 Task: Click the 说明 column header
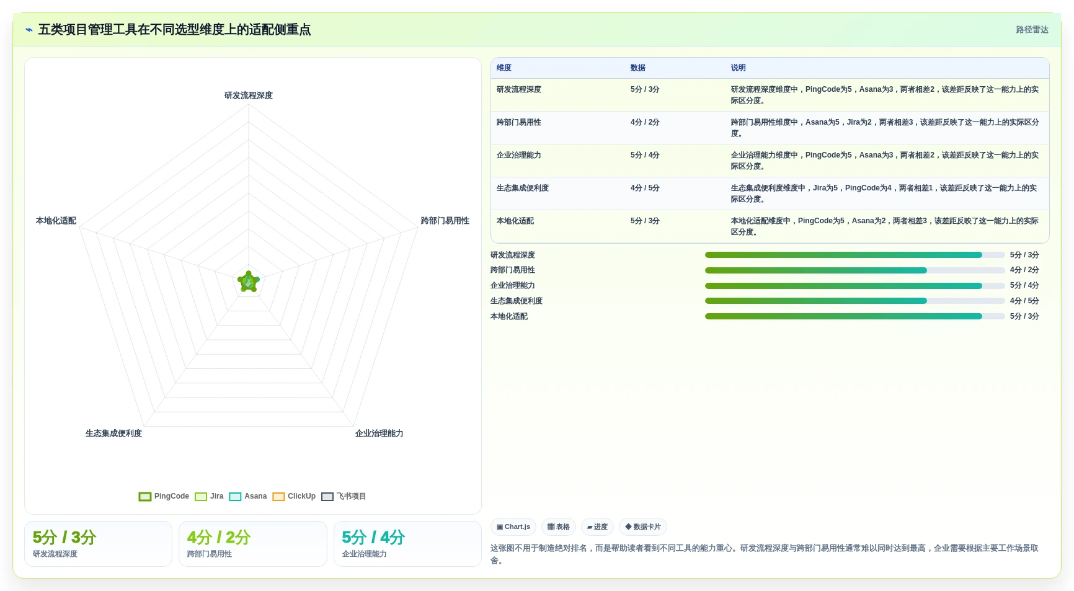738,68
